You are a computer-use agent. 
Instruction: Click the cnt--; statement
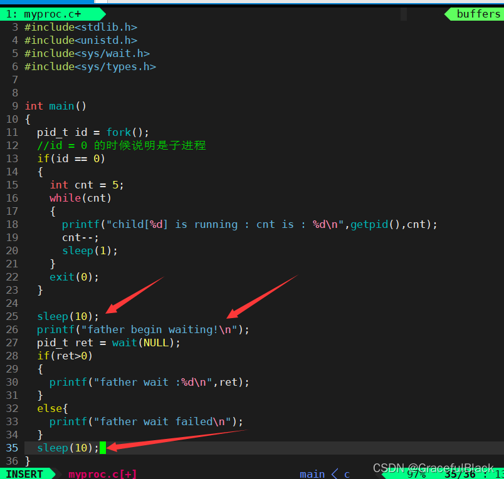(x=80, y=238)
